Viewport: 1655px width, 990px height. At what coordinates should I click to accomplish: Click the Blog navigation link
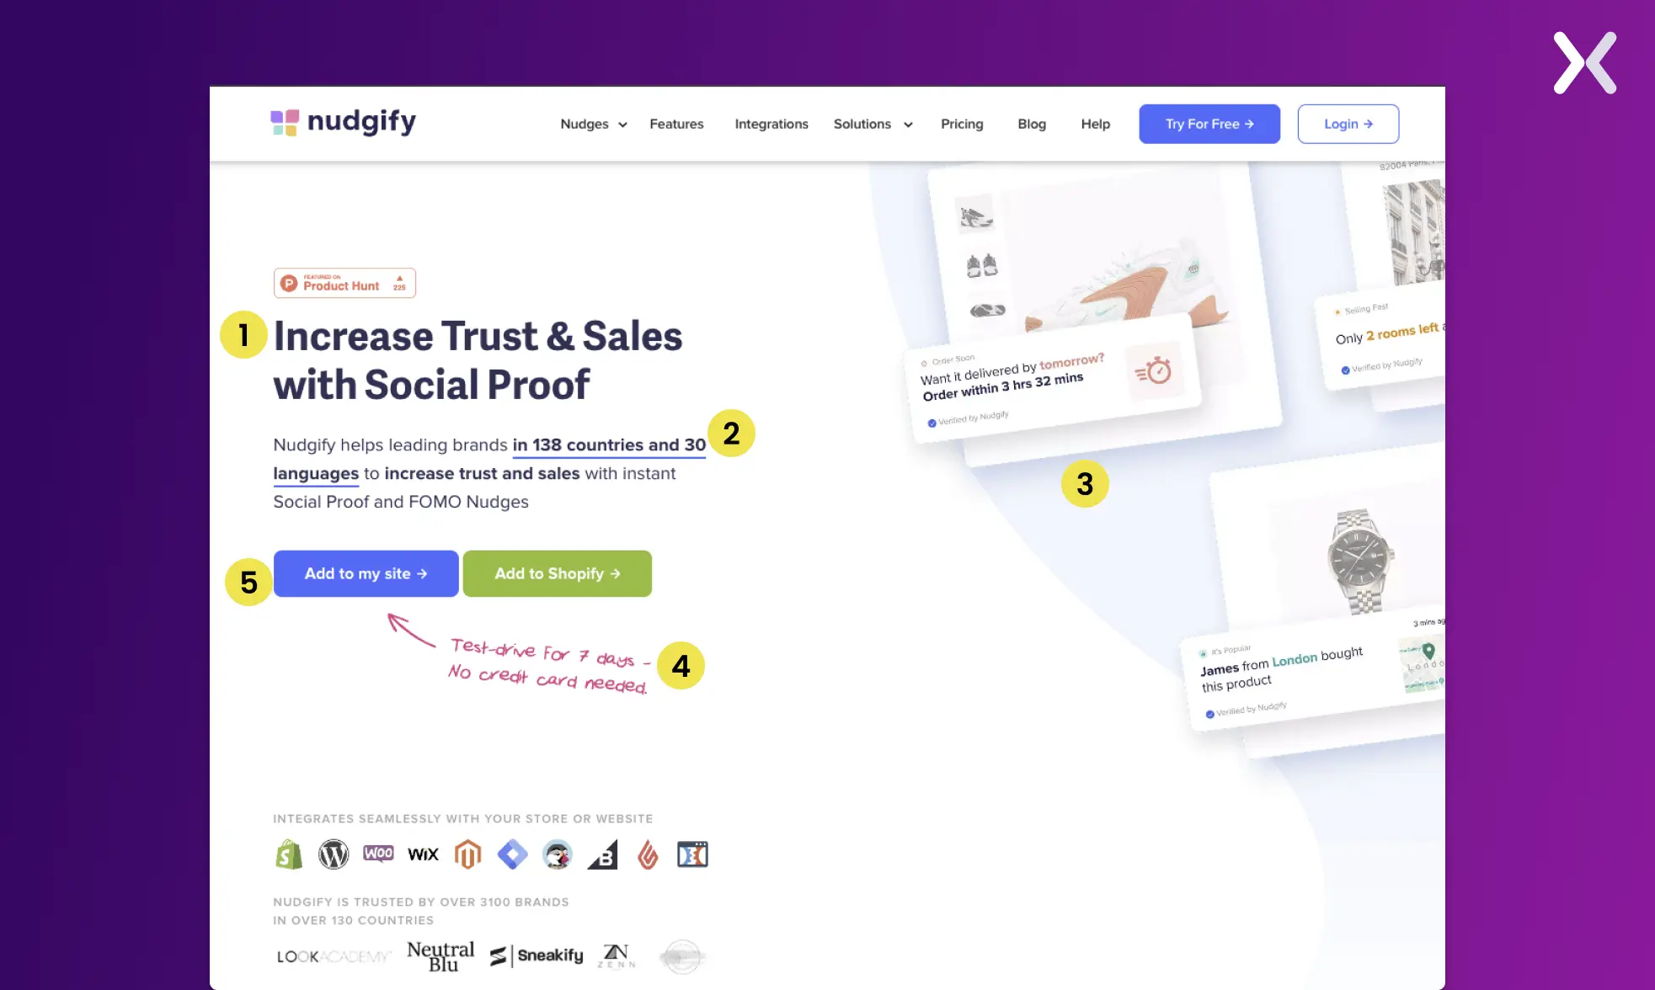tap(1032, 124)
